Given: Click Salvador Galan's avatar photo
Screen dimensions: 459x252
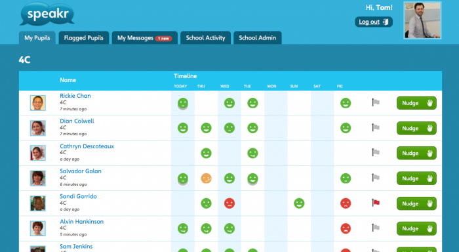Looking at the screenshot, I should (x=38, y=178).
